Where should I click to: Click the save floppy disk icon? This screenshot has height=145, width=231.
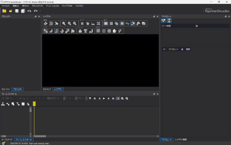click(17, 11)
